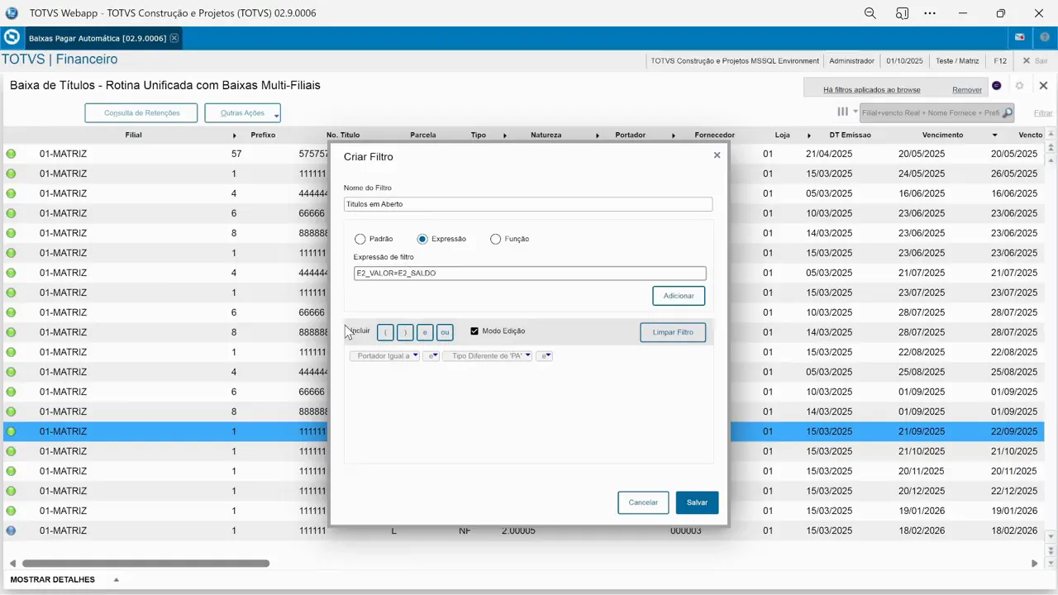Open the help question mark icon
The width and height of the screenshot is (1058, 595).
click(1045, 37)
